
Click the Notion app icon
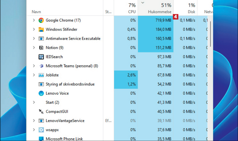[x=41, y=48]
